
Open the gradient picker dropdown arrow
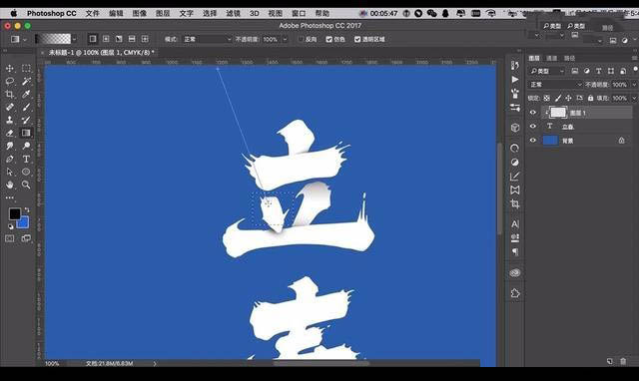(74, 40)
